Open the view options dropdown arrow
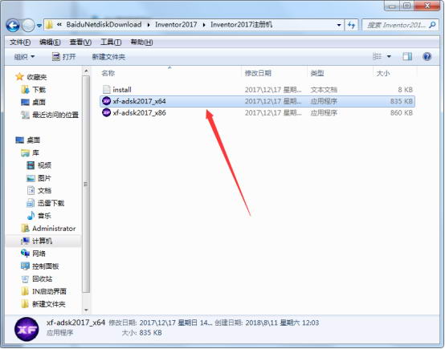The width and height of the screenshot is (445, 349). 389,57
